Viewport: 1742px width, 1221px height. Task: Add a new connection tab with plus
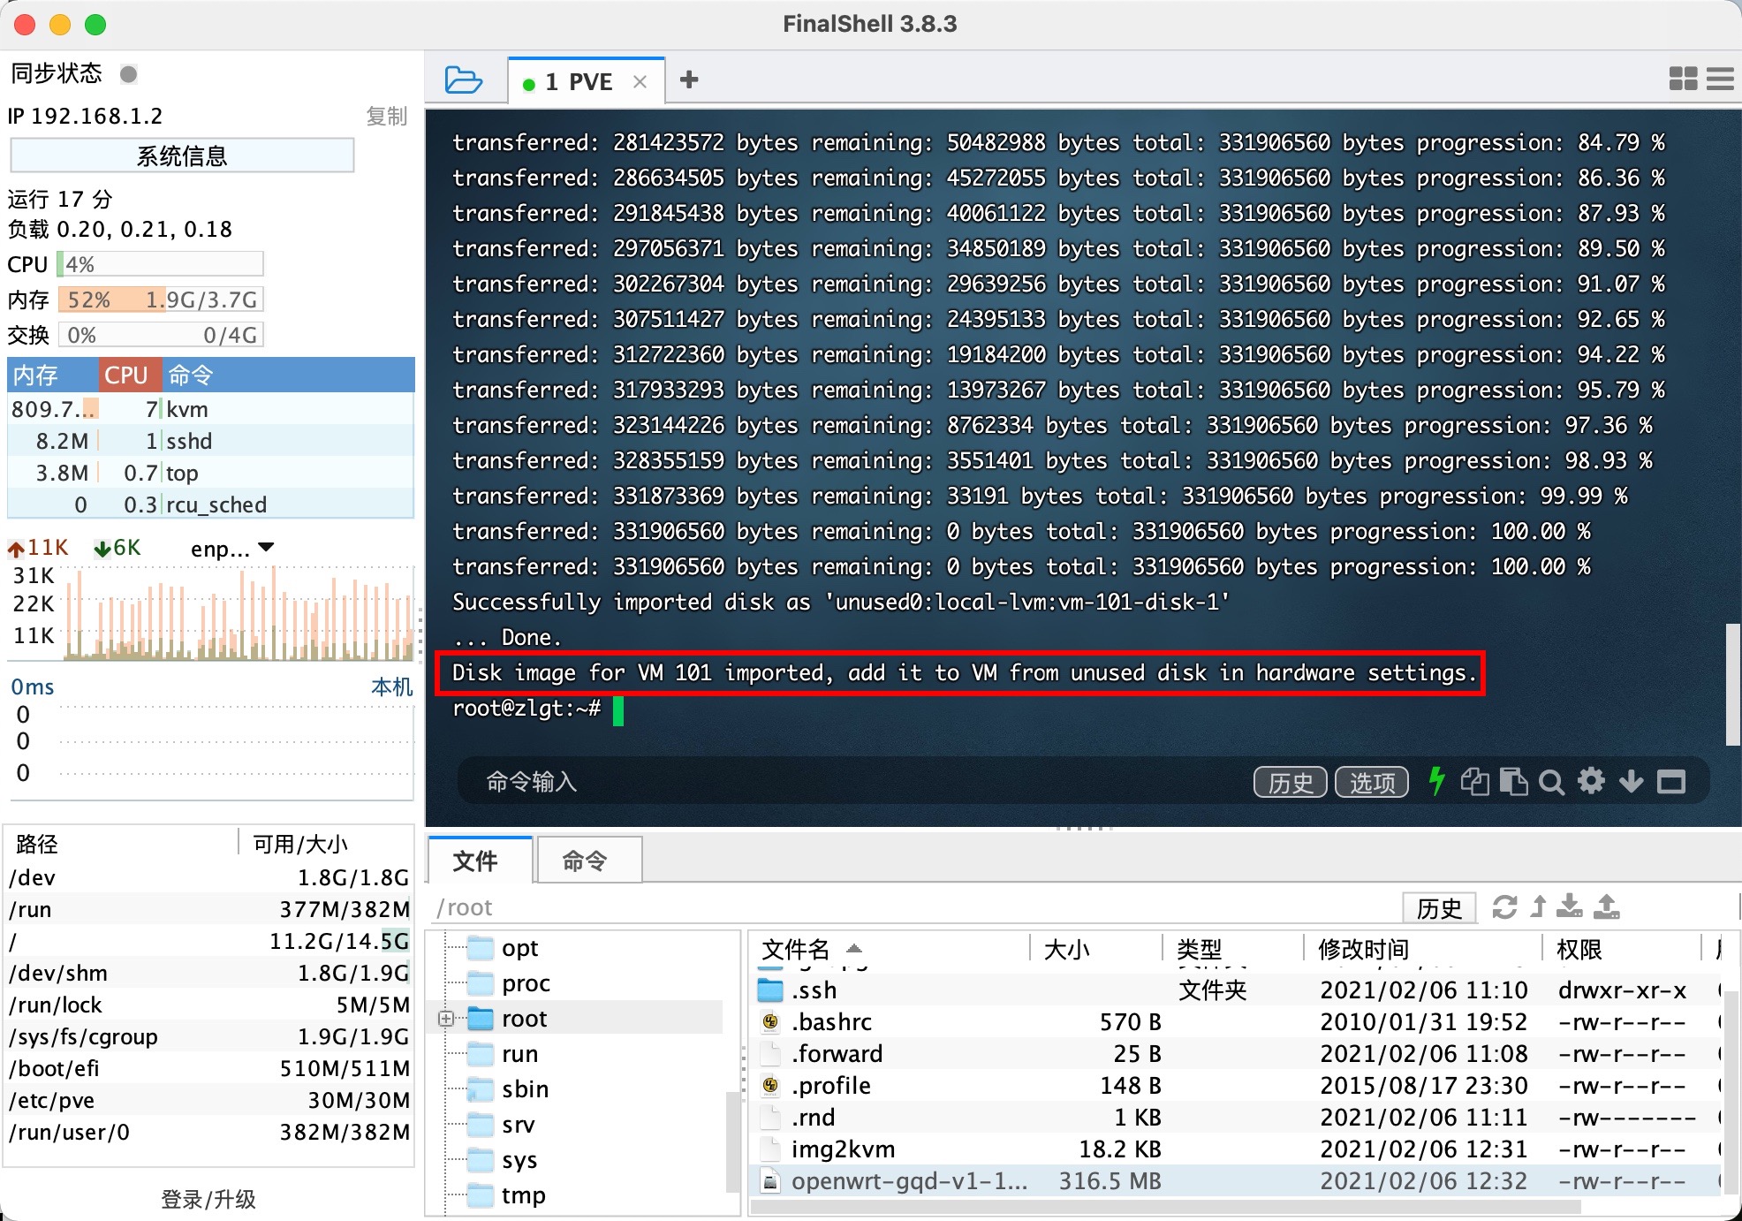tap(689, 80)
